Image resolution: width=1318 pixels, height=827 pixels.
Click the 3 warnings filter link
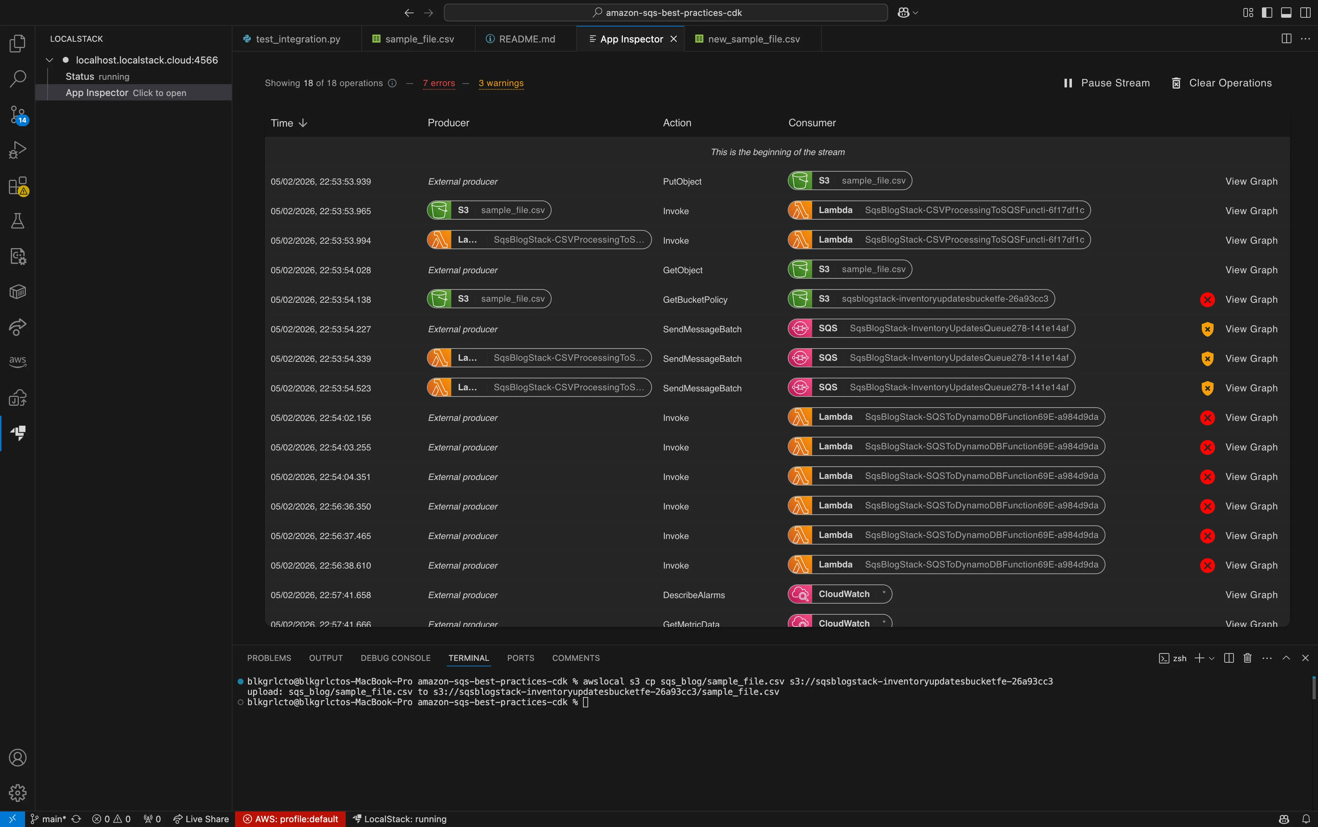coord(501,83)
